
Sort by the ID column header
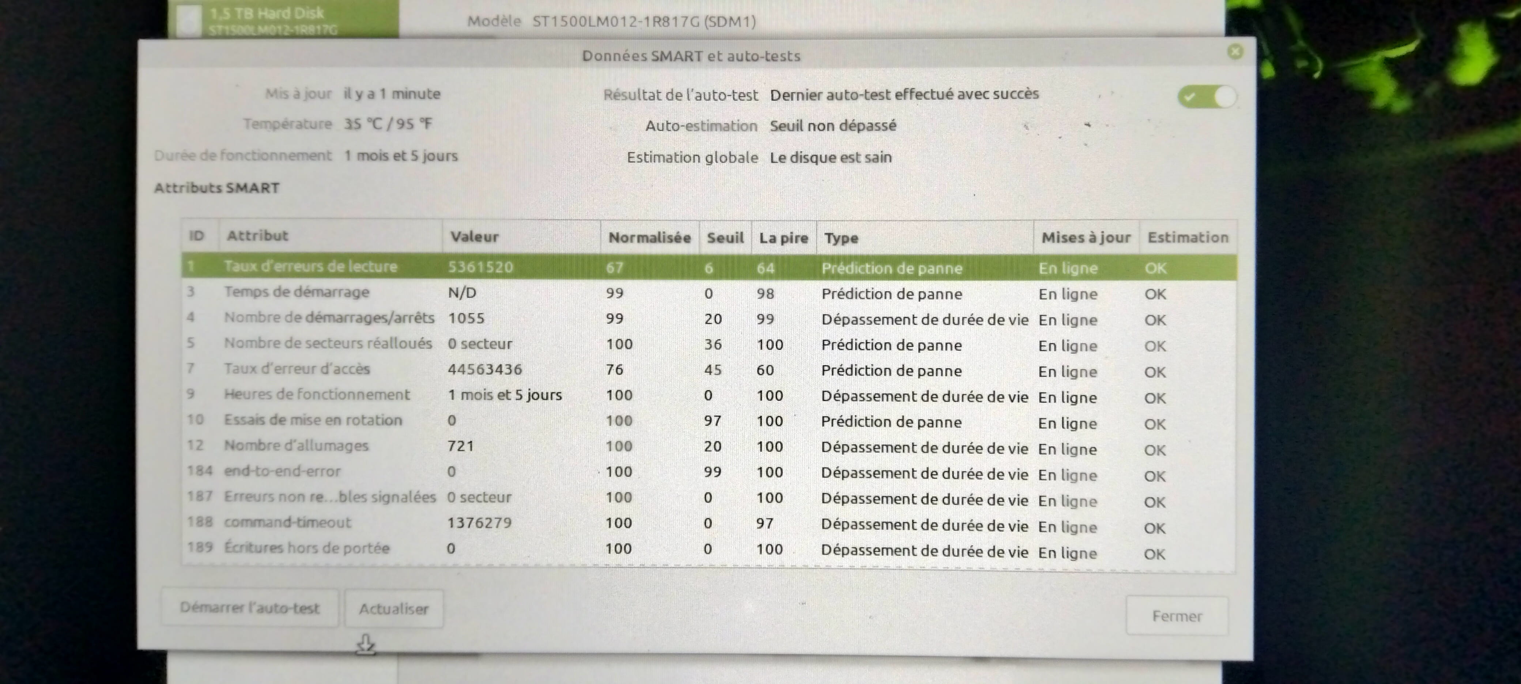pyautogui.click(x=200, y=236)
